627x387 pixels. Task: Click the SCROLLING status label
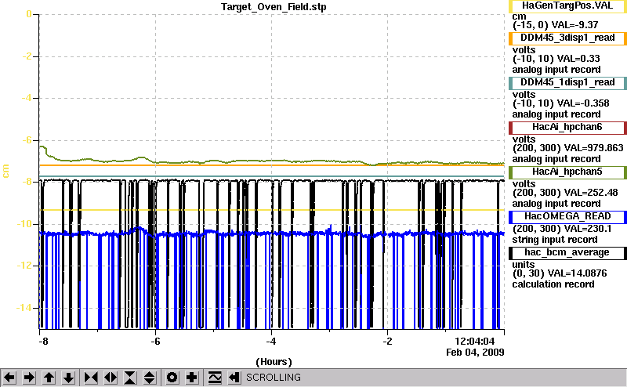tap(273, 378)
